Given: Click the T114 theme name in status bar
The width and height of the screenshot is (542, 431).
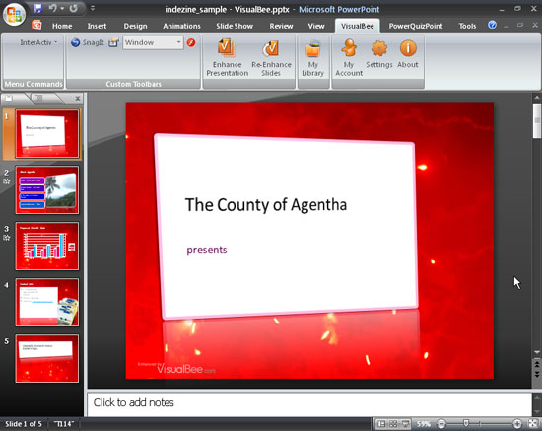Looking at the screenshot, I should (x=64, y=424).
